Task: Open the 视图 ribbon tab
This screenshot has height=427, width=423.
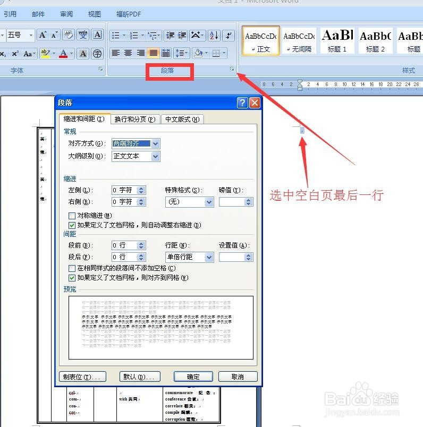Action: 95,14
